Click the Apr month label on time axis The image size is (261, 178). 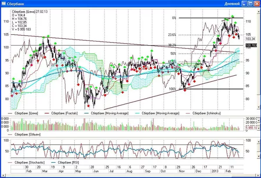[61, 171]
